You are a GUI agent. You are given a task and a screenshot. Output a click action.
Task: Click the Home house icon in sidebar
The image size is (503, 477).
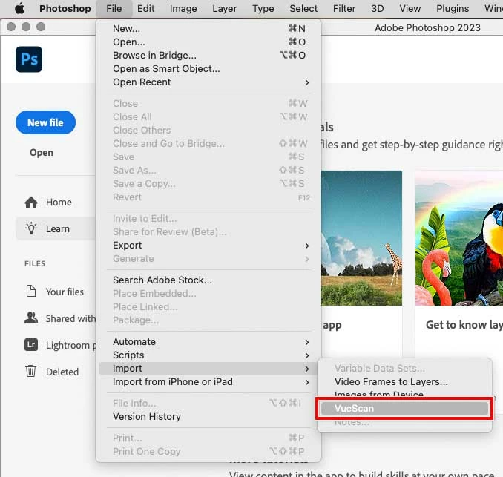[x=31, y=202]
